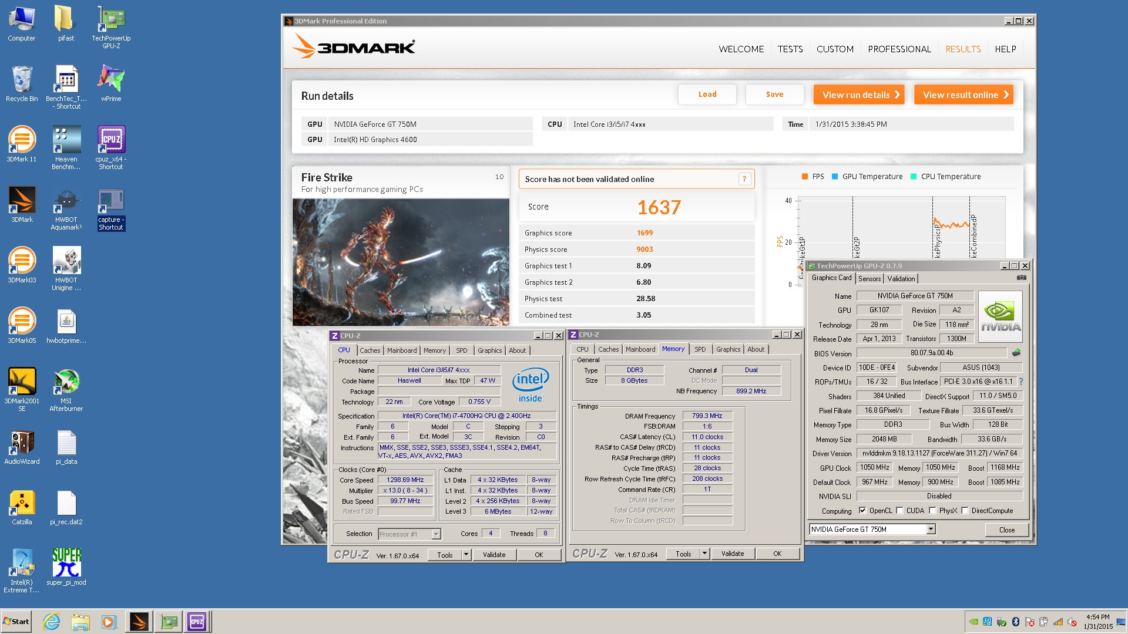The height and width of the screenshot is (634, 1128).
Task: Open the Catzilla desktop icon
Action: point(22,507)
